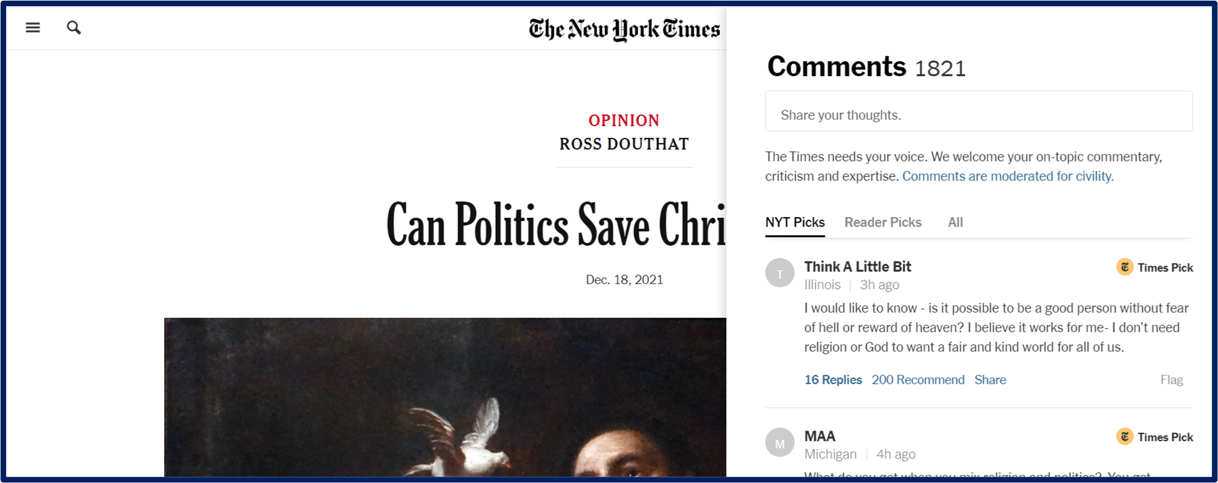
Task: Show All comments tab
Action: click(955, 222)
